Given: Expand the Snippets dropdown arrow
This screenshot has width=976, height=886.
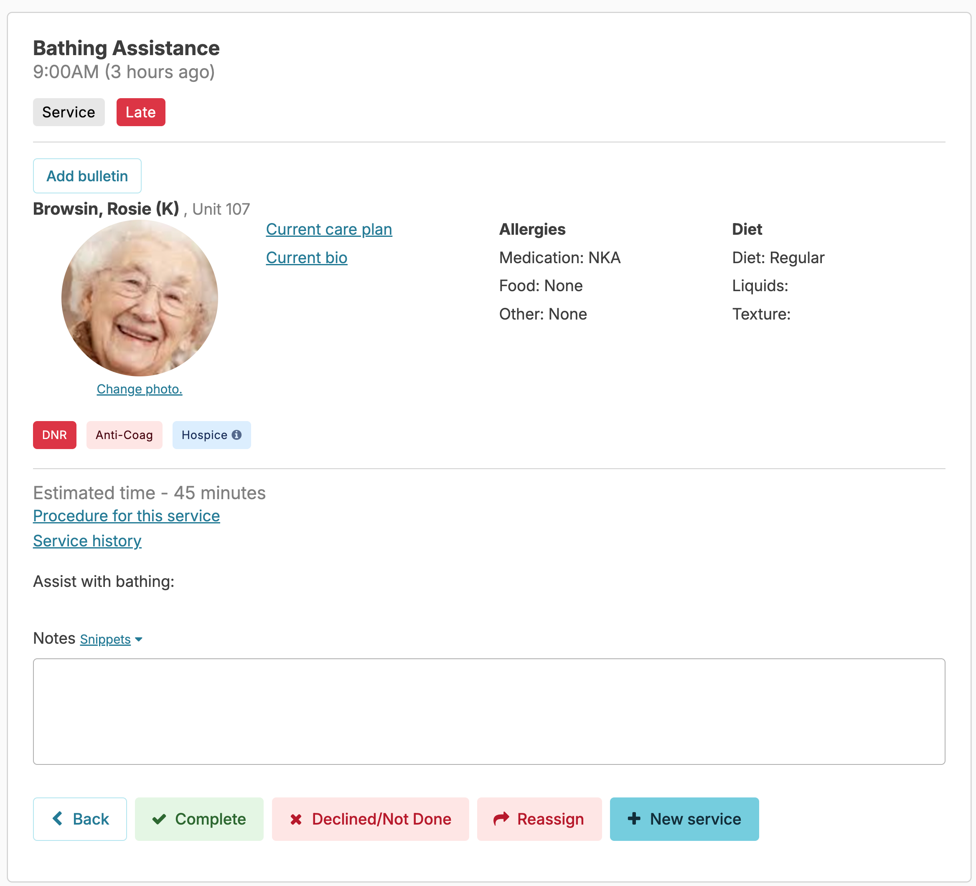Looking at the screenshot, I should coord(139,640).
